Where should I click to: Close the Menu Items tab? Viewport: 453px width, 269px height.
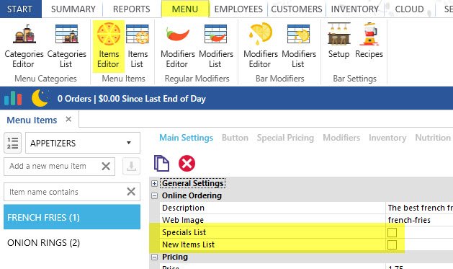click(68, 119)
